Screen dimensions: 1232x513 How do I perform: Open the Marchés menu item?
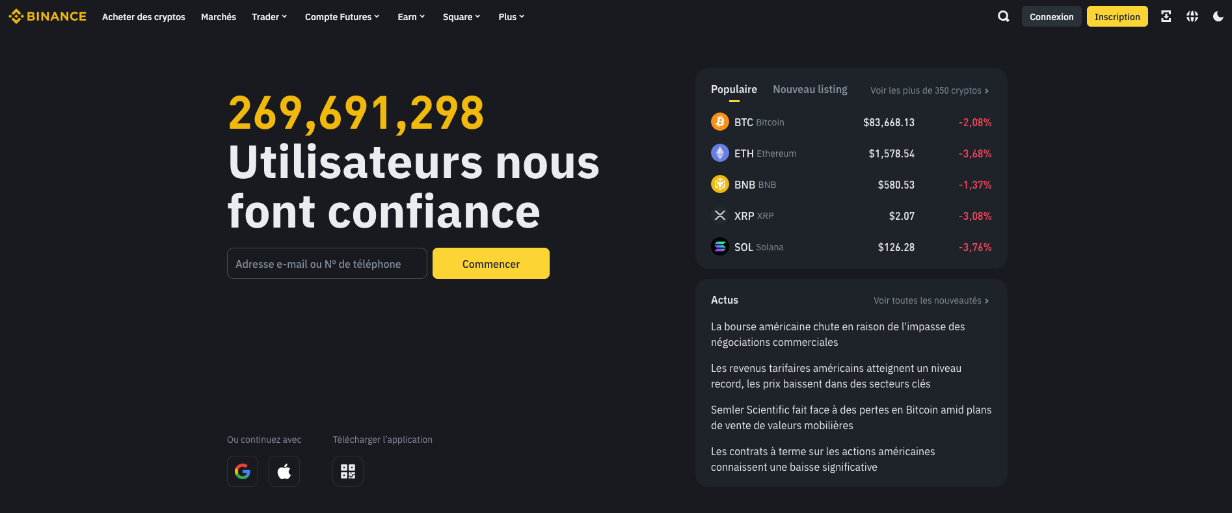[x=219, y=17]
